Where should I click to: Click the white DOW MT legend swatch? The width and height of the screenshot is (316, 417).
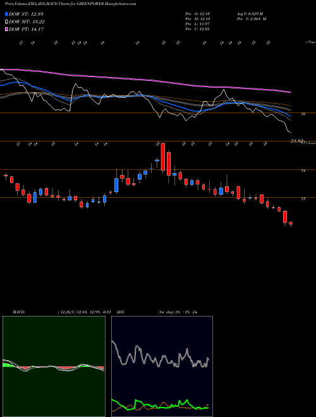6,22
